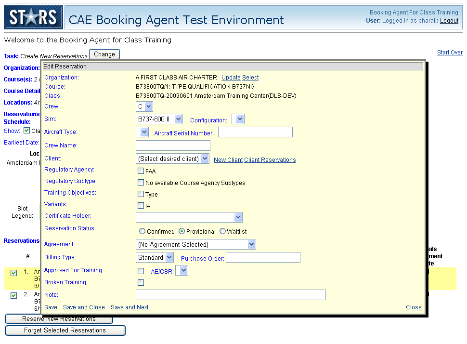
Task: Click the STARS logo icon
Action: tap(33, 18)
